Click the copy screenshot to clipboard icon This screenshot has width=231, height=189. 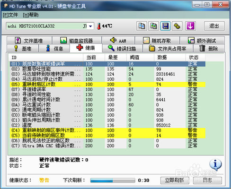point(153,26)
